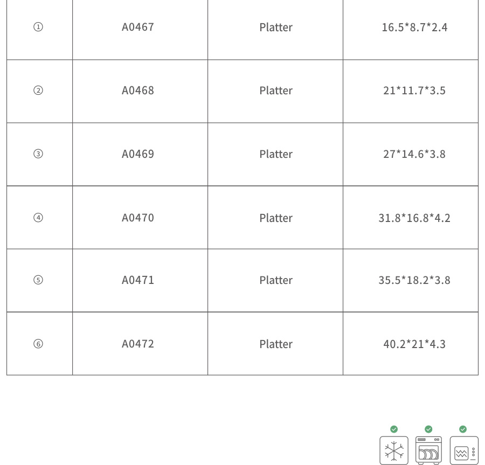Click the freezer-safe snowflake icon

[x=394, y=450]
